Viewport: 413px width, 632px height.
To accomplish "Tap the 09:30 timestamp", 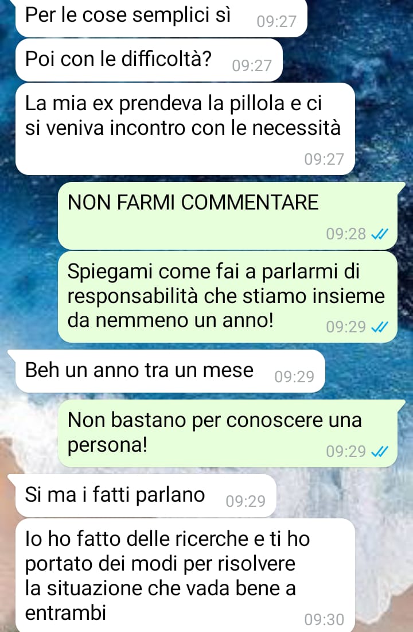I will 324,619.
